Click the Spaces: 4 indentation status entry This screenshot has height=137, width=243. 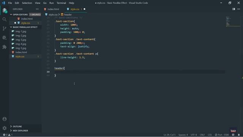pyautogui.click(x=183, y=135)
